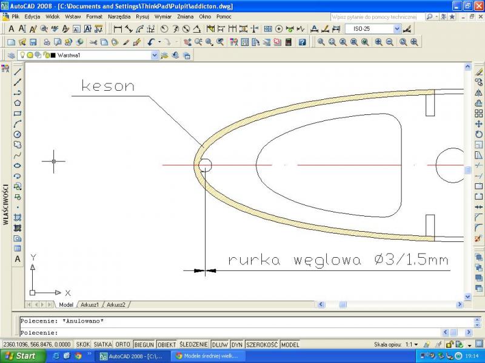Open the ISO-25 dimension style dropdown
The height and width of the screenshot is (363, 485).
[397, 28]
